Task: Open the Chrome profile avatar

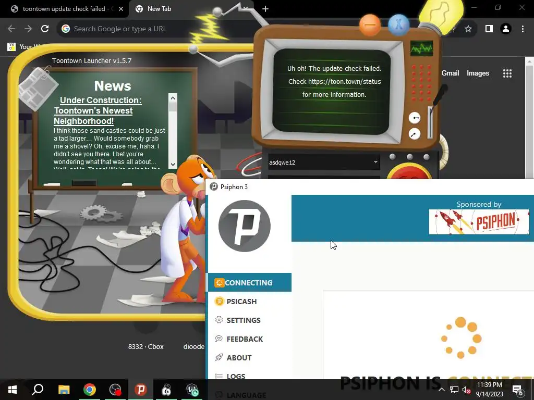Action: (x=506, y=29)
